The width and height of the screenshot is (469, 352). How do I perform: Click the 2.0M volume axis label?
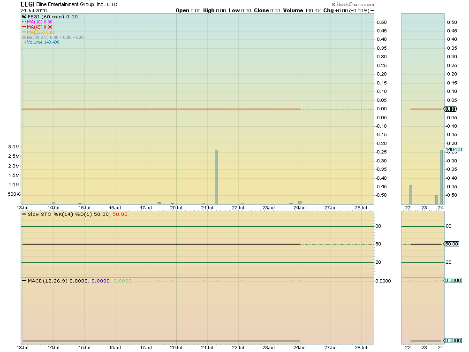click(x=14, y=166)
